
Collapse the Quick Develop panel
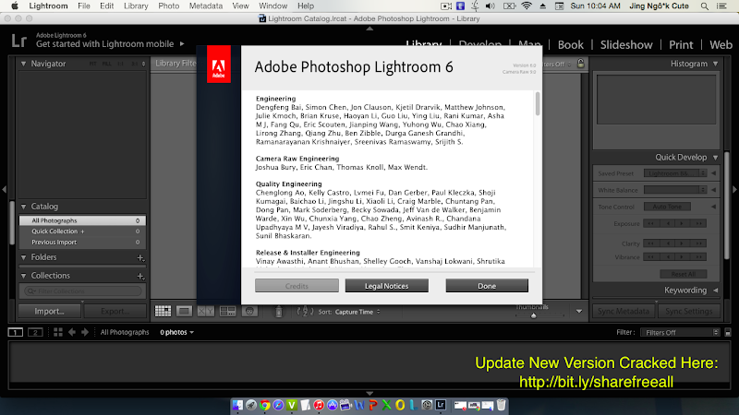coord(715,157)
